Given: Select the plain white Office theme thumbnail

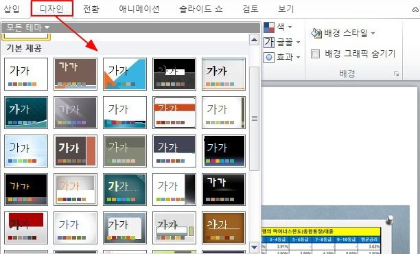Looking at the screenshot, I should coord(26,74).
